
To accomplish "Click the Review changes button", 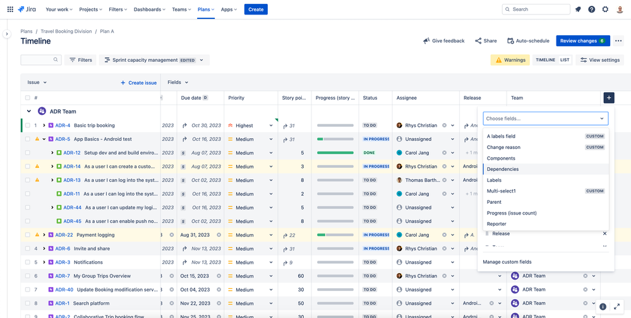I will (x=582, y=41).
